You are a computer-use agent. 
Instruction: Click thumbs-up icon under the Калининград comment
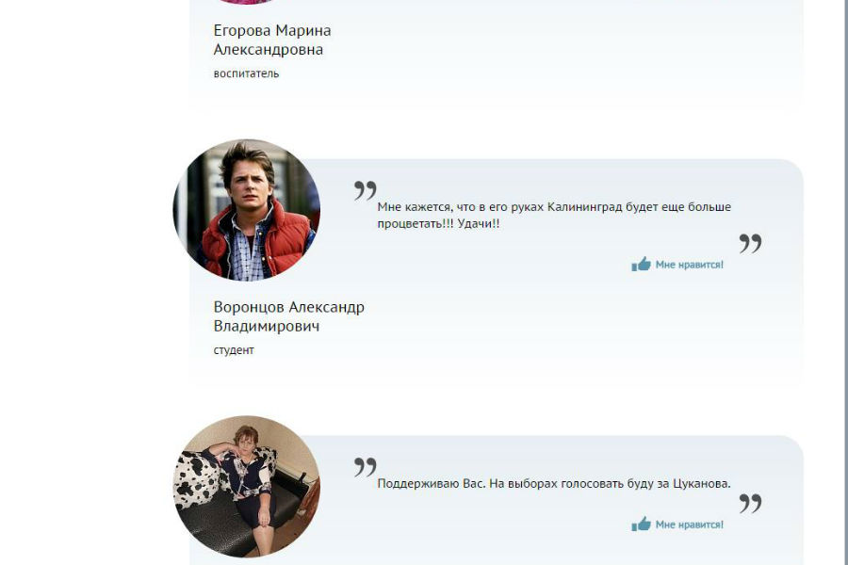641,265
